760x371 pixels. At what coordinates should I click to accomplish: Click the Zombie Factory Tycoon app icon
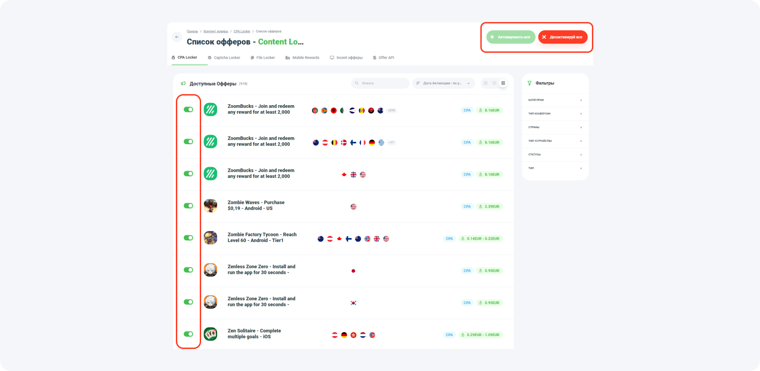pos(210,238)
